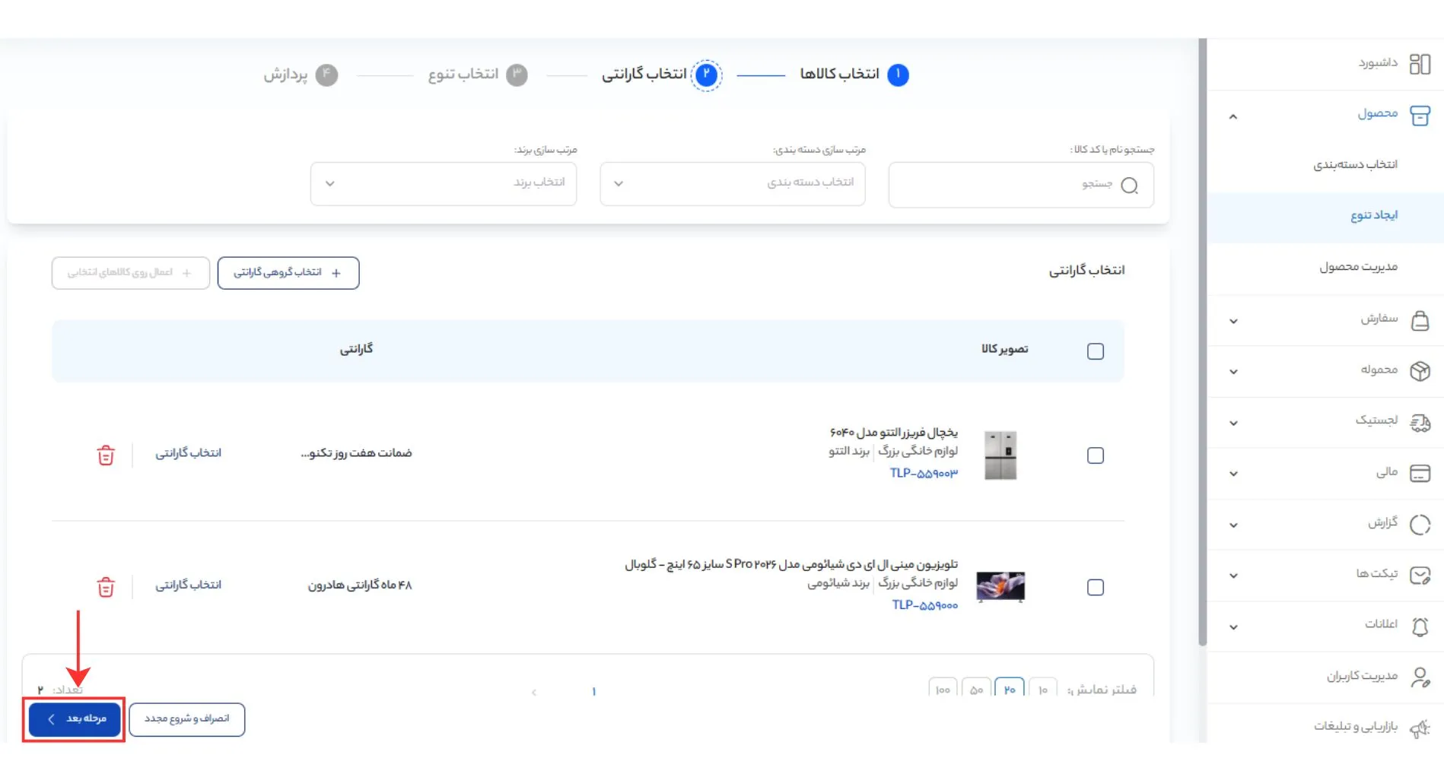Click ۴۸ ماه گارانتی هادرون warranty text

pos(360,585)
